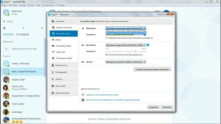The width and height of the screenshot is (221, 124).
Task: Click the Сохранить button
Action: click(153, 107)
